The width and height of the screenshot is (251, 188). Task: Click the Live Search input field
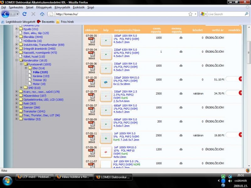point(226,14)
